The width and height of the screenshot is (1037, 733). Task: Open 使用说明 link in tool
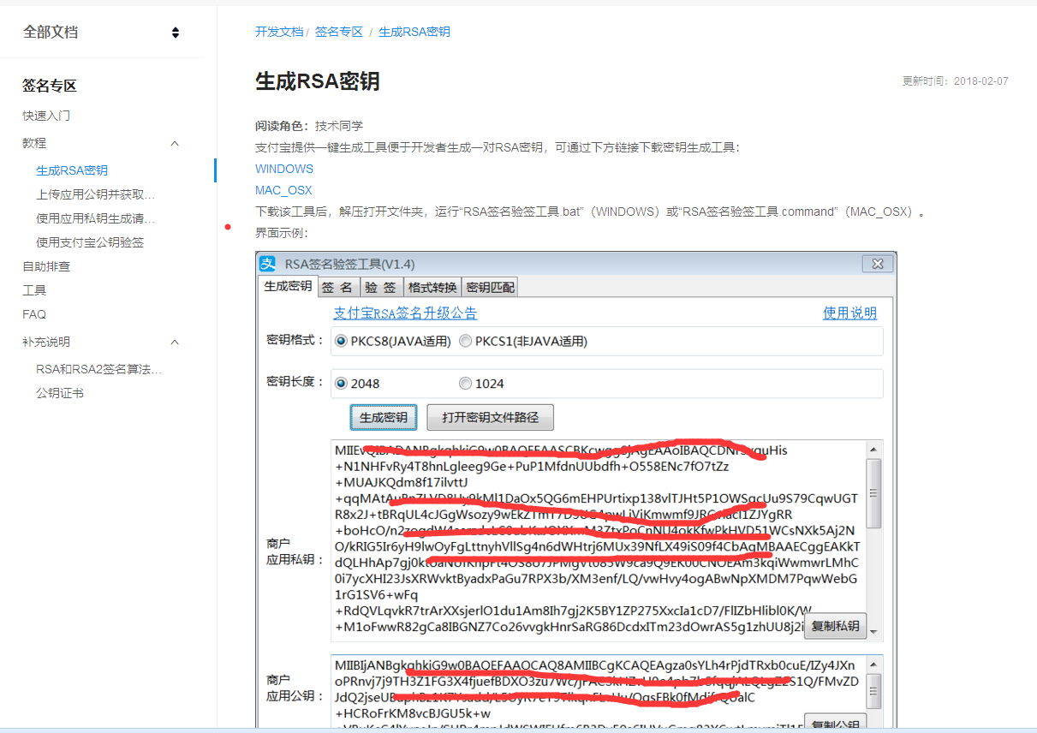849,313
